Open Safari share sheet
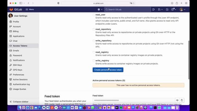 pos(177,3)
